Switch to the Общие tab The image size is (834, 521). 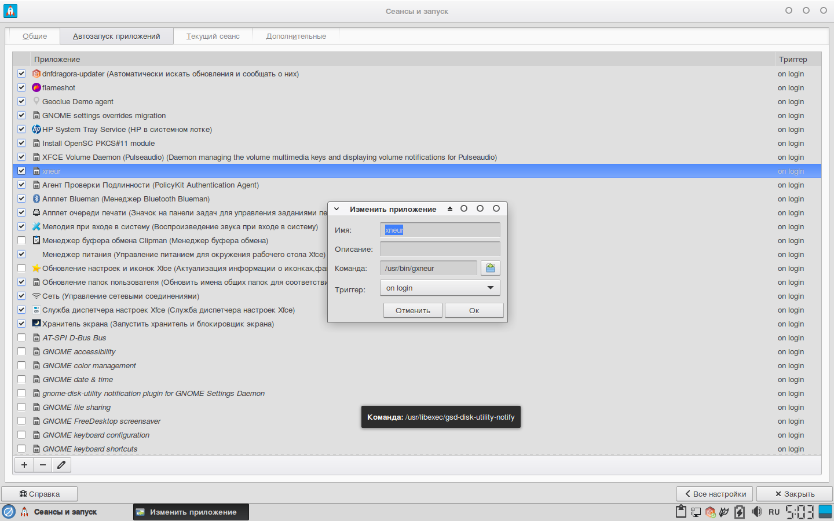35,36
